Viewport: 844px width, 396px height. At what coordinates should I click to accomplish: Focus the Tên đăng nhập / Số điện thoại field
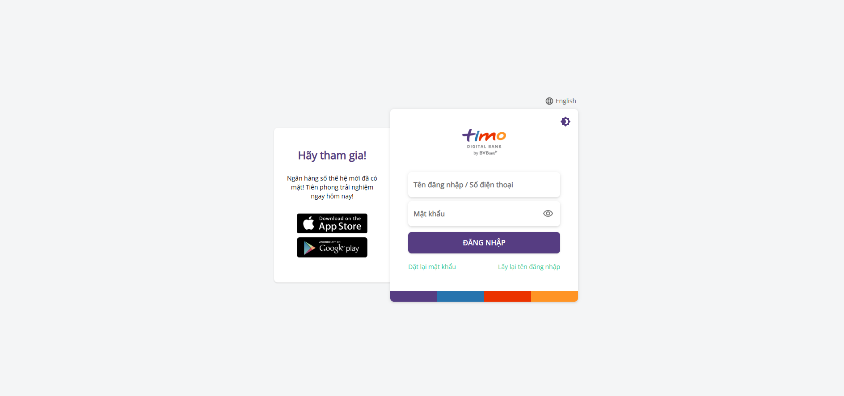(484, 185)
